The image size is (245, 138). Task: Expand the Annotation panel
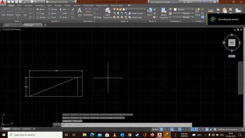point(89,21)
